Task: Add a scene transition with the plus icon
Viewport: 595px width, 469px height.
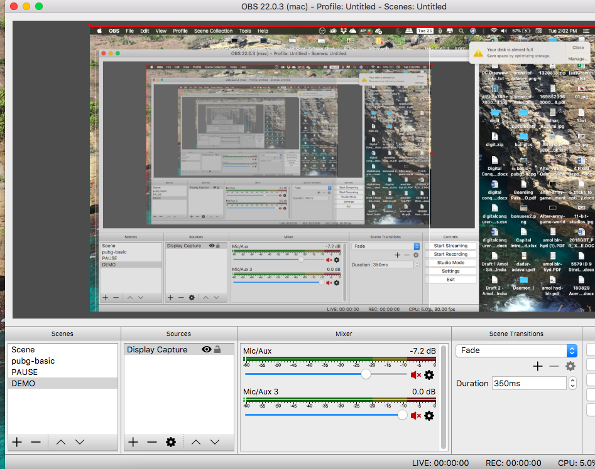Action: (x=537, y=366)
